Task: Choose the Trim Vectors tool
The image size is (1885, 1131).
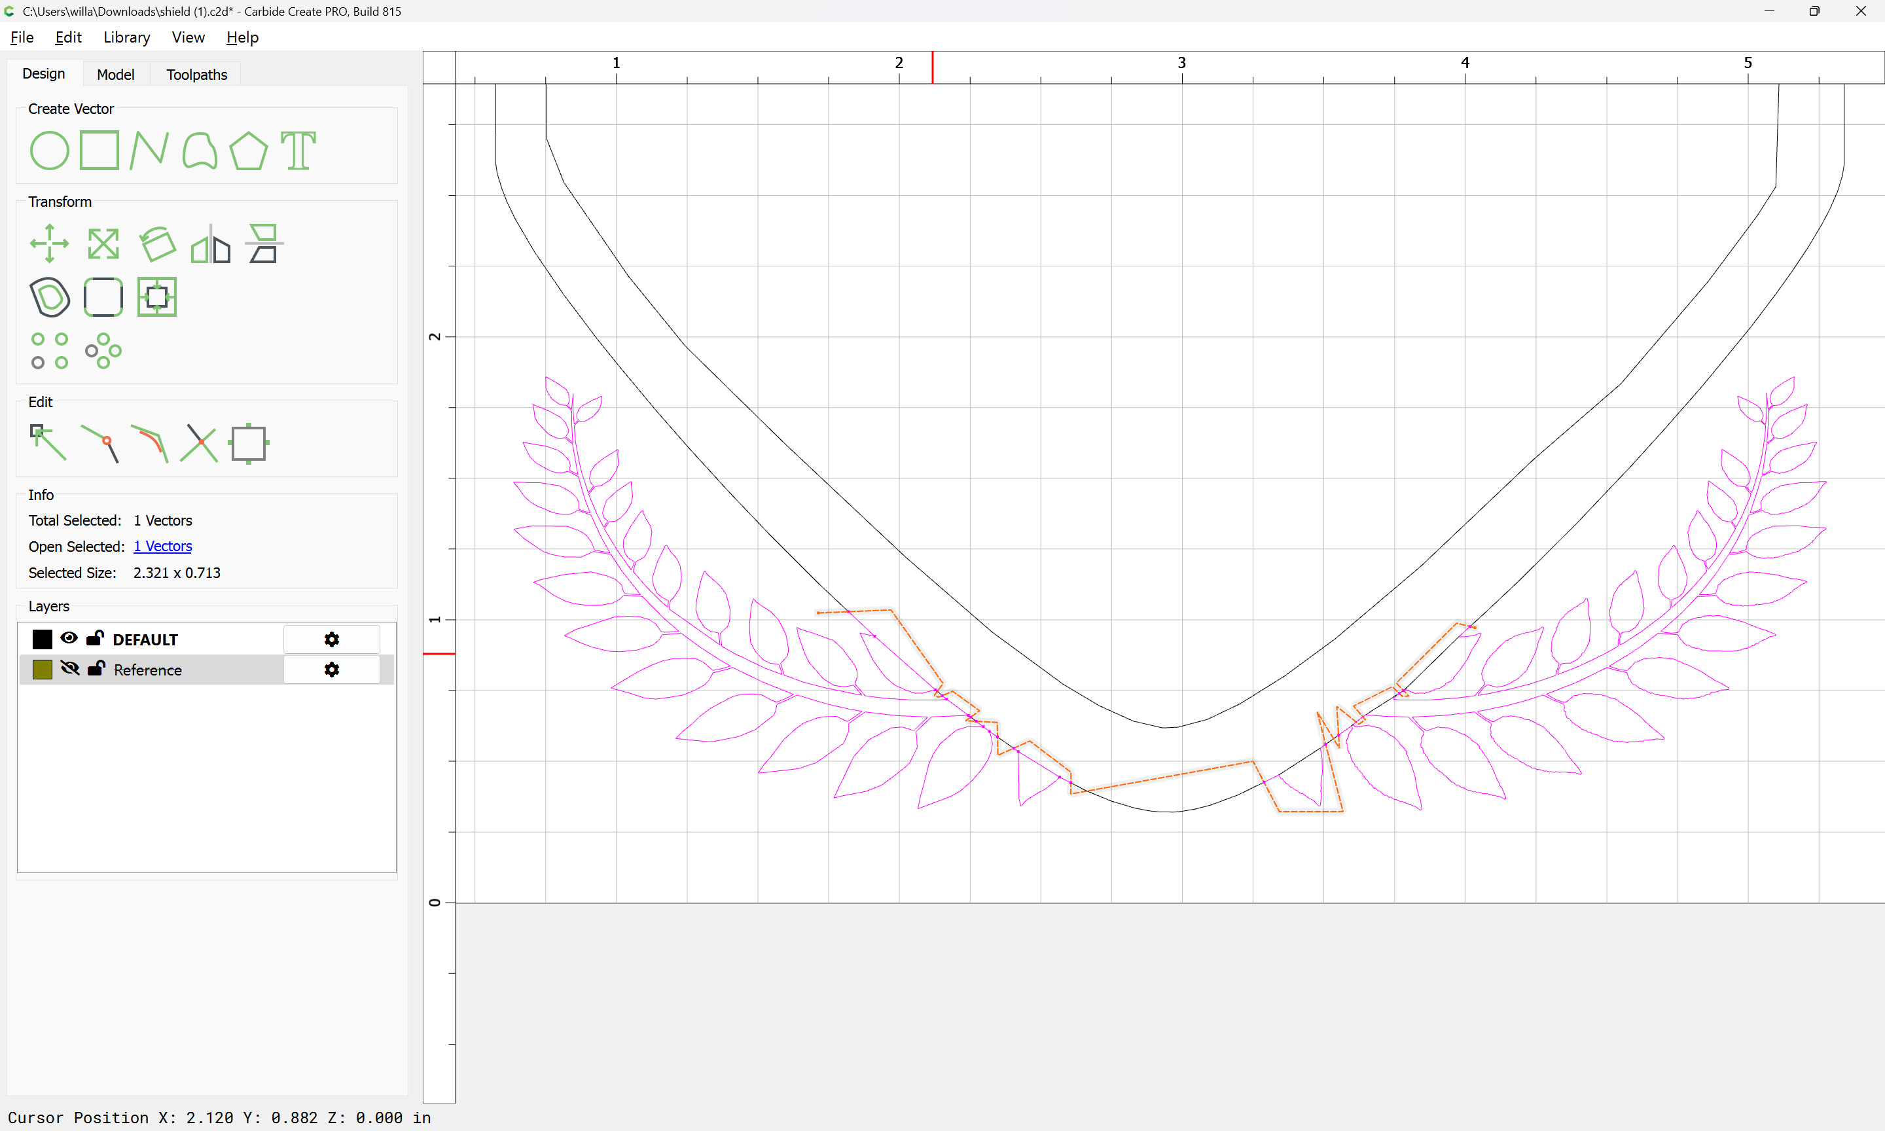Action: tap(199, 443)
